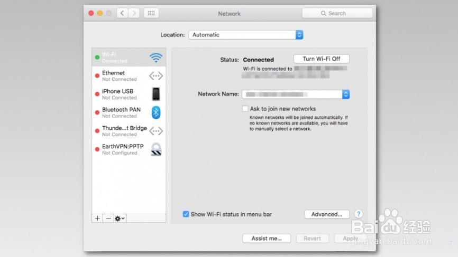Remove selected service with minus button
Screen dimensions: 458x257
[x=108, y=218]
